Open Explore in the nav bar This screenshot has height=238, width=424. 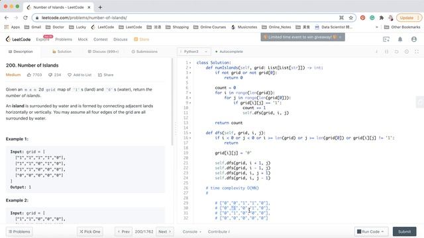coord(42,40)
